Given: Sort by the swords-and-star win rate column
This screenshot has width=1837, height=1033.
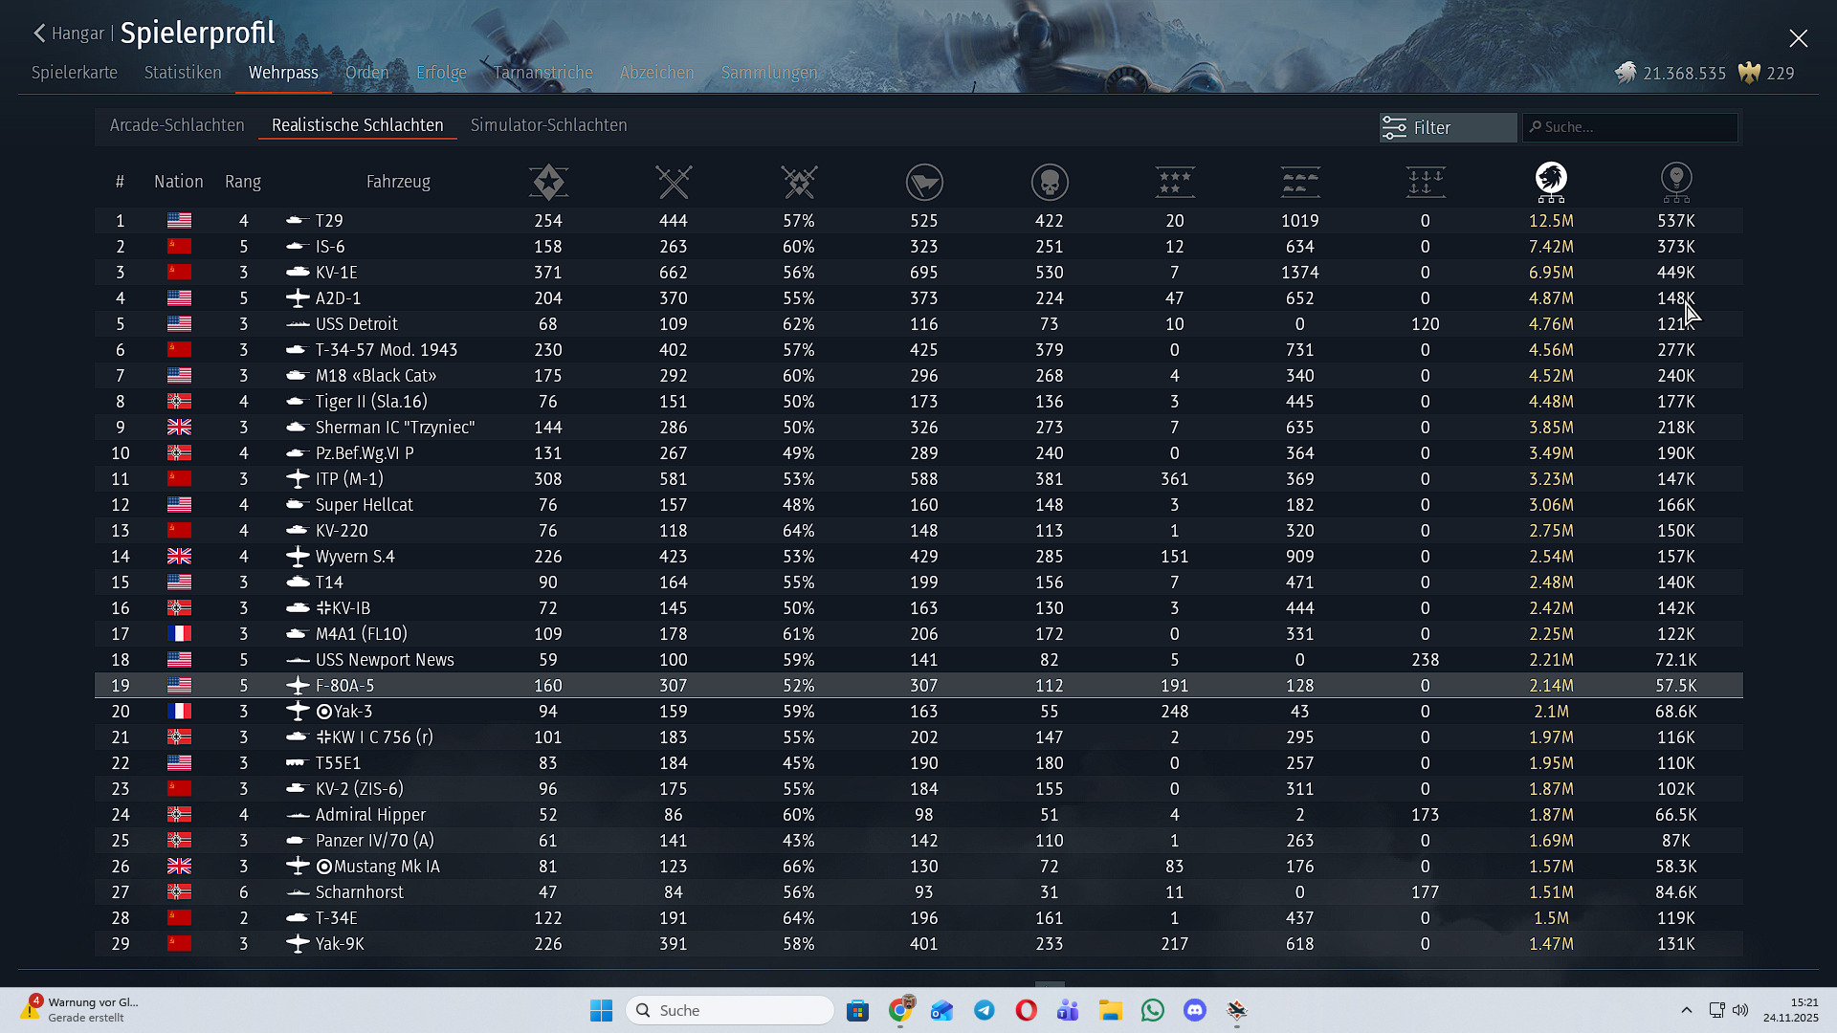Looking at the screenshot, I should click(799, 182).
